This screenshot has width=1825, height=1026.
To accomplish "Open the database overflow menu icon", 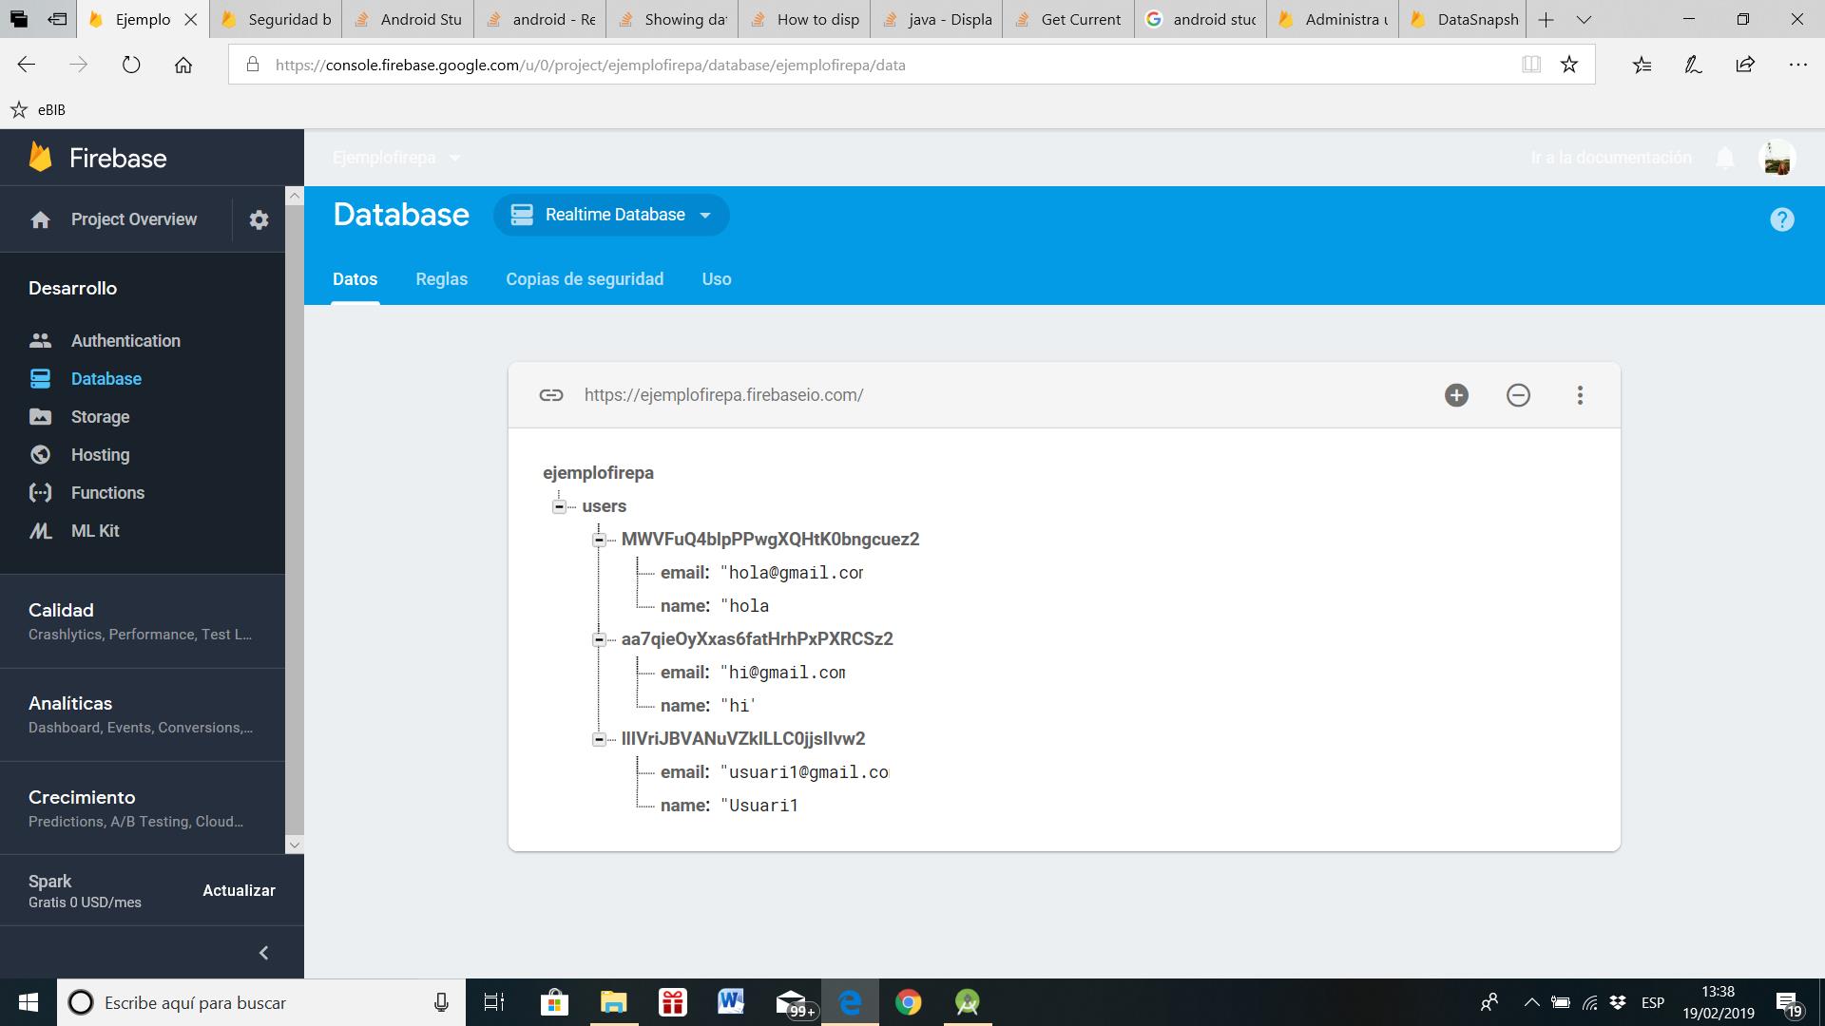I will [1580, 394].
